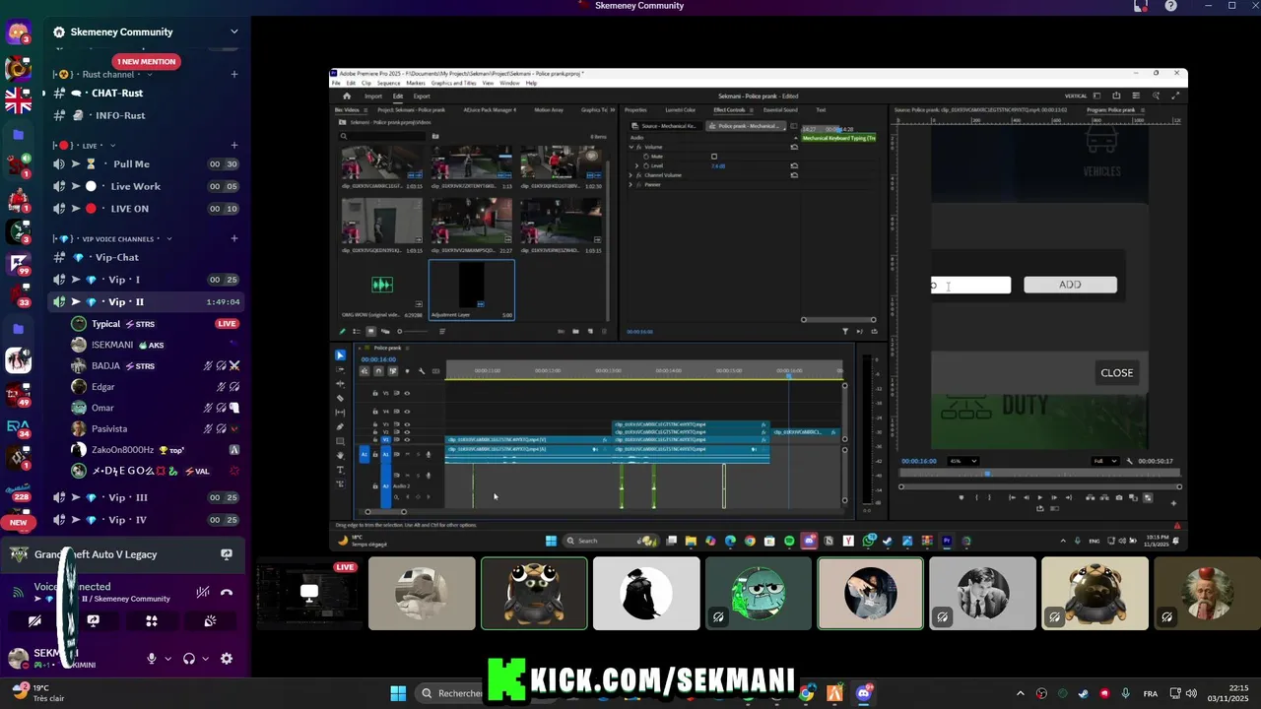Screen dimensions: 1261x709
Task: Switch to the Lumetri Color tab
Action: (x=680, y=110)
